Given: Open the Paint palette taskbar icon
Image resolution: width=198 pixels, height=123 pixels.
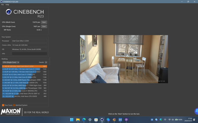Looking at the screenshot, I should (114, 119).
